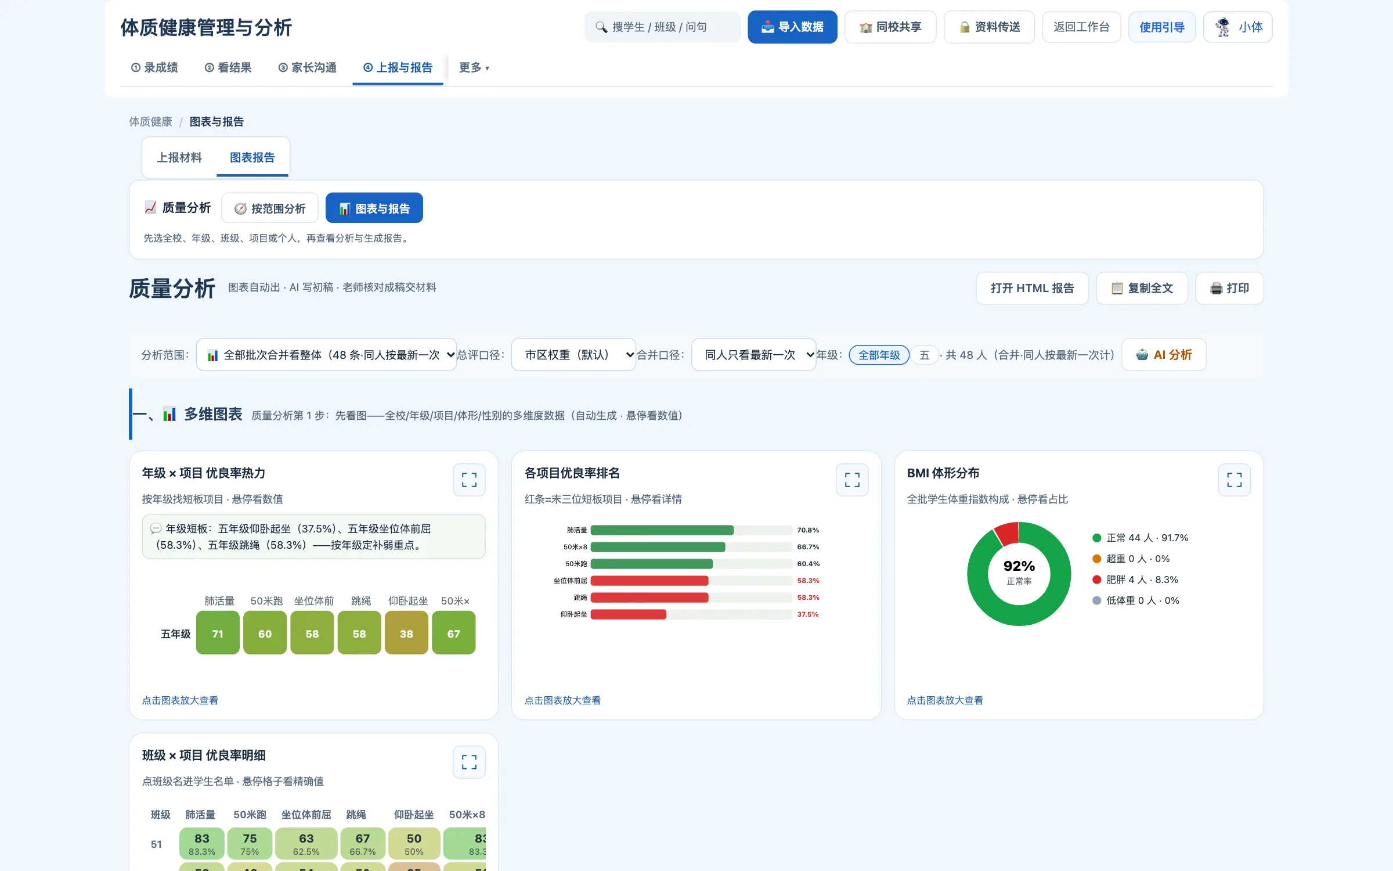Click the clipboard icon on 复制全文
The width and height of the screenshot is (1393, 871).
1117,289
